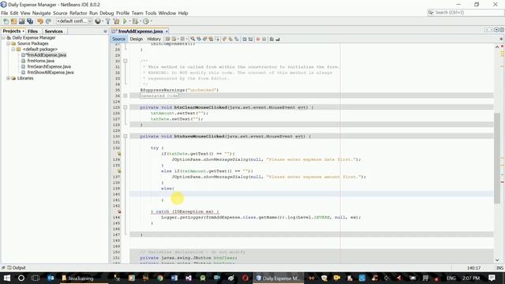This screenshot has height=284, width=505.
Task: Click the lightbulb hint icon at line 136
Action: 119,171
